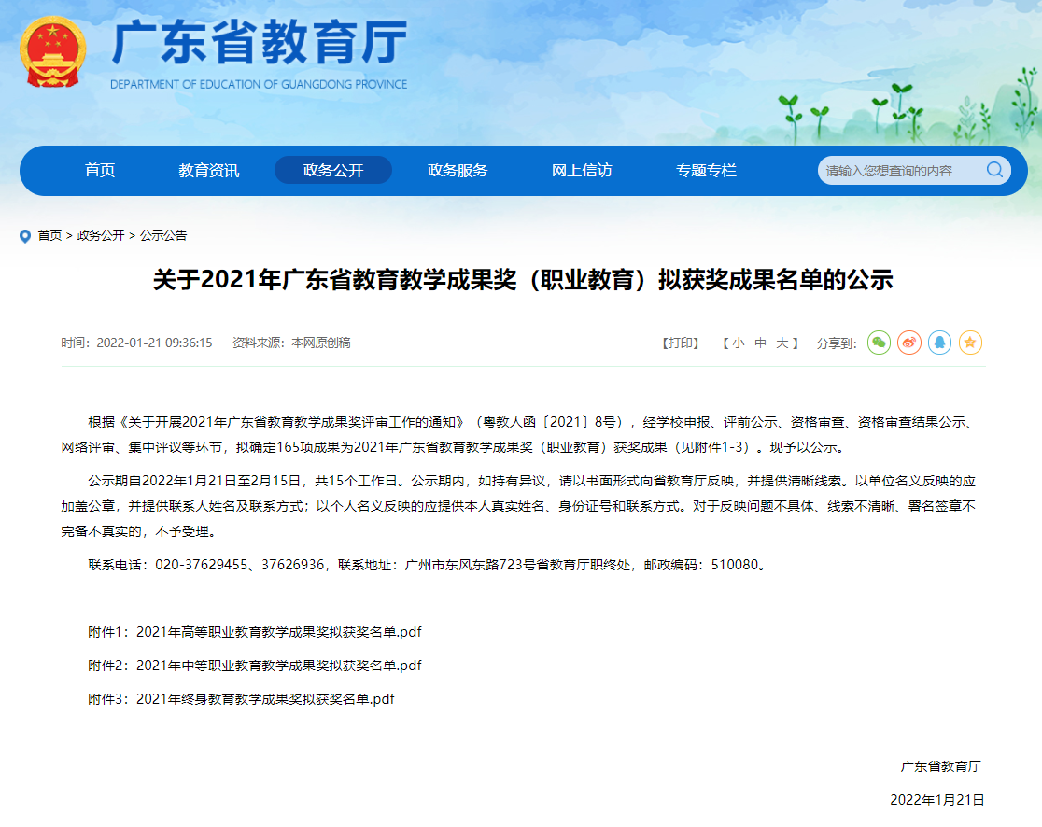
Task: Click the 广东省教育厅 site title
Action: [260, 43]
